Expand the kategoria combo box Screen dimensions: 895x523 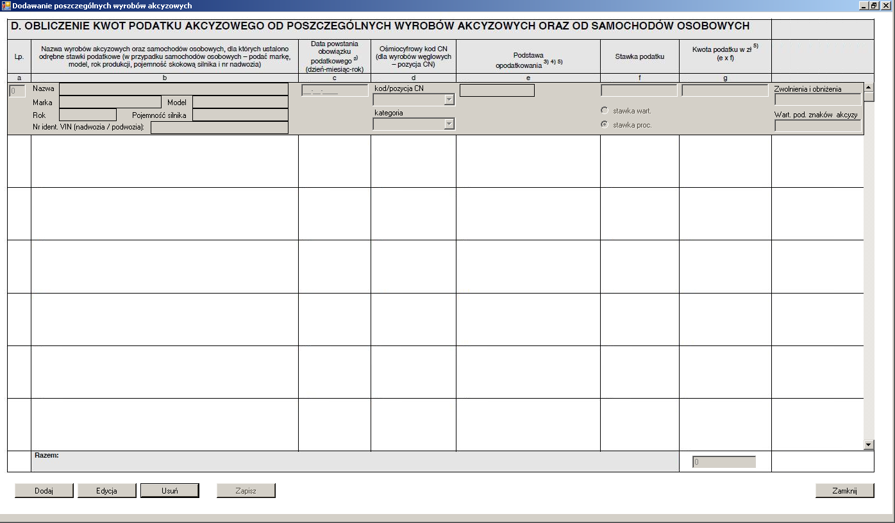449,124
